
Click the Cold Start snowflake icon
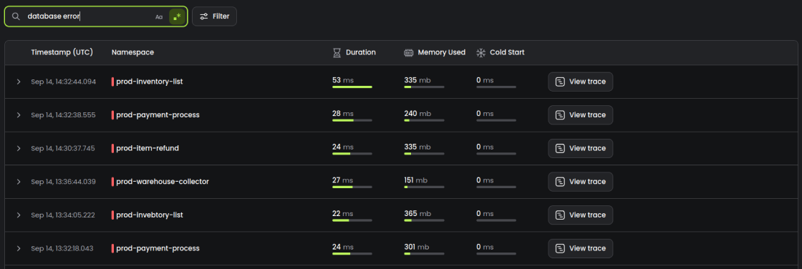480,52
